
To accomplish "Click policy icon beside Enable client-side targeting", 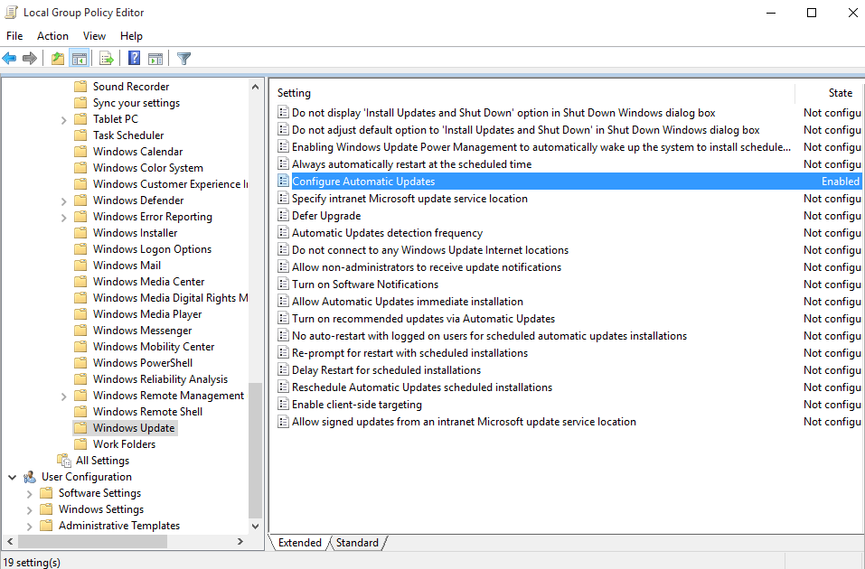I will click(283, 404).
